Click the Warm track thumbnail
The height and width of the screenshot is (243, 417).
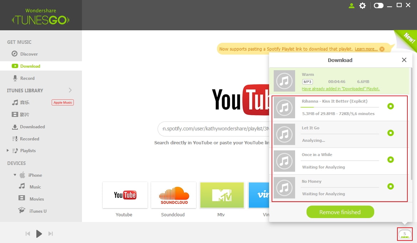tap(284, 81)
